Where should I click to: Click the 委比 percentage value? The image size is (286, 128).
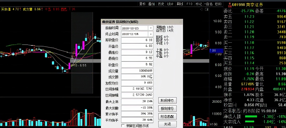point(247,11)
